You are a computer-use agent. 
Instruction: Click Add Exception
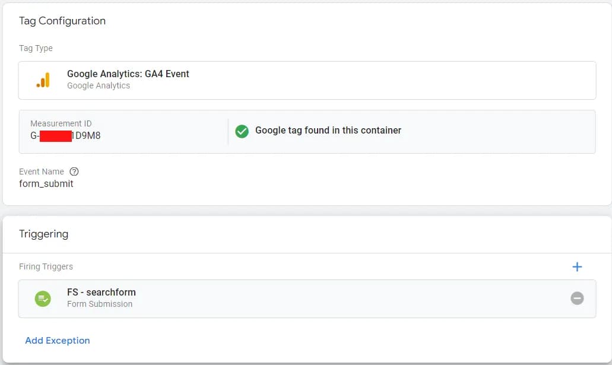pyautogui.click(x=57, y=340)
